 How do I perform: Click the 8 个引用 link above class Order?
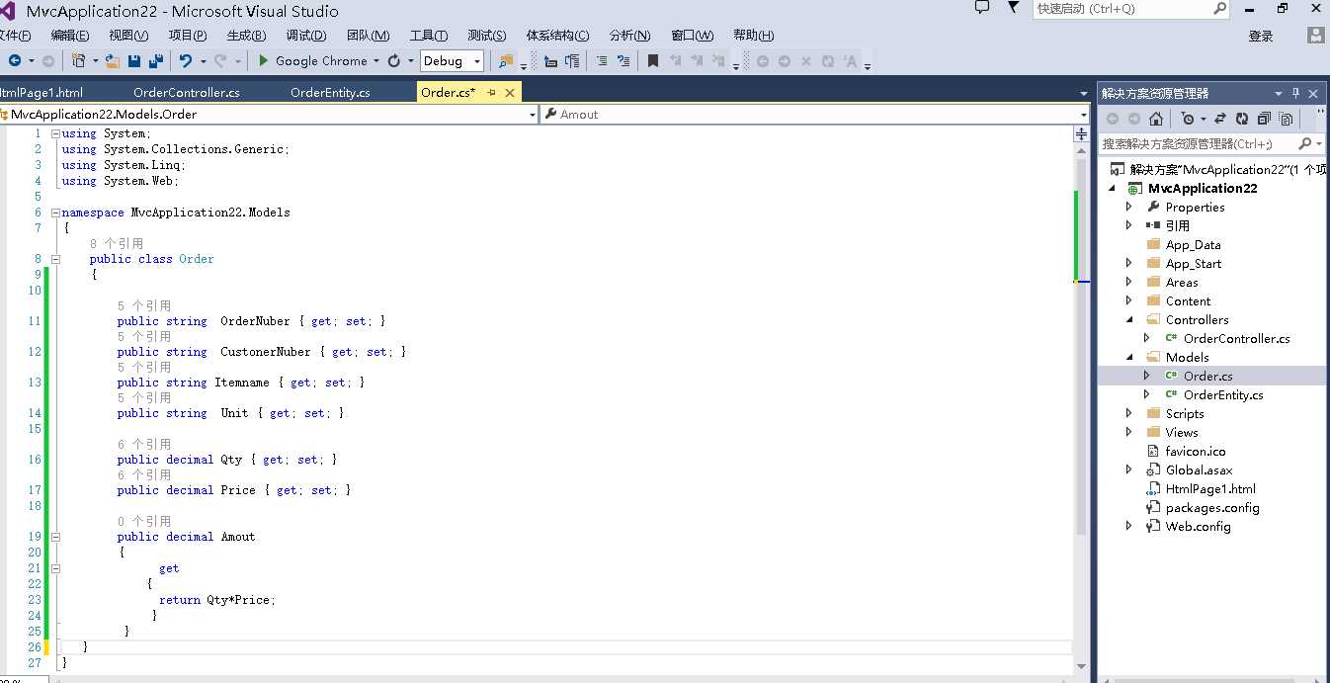coord(117,243)
